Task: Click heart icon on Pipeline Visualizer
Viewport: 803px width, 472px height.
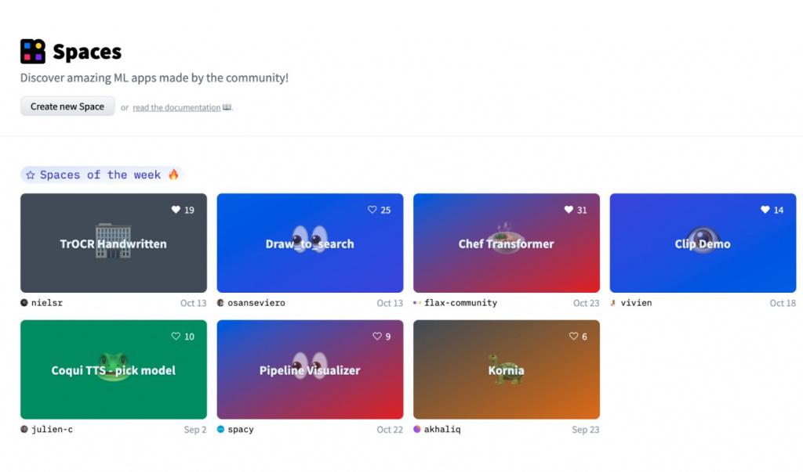Action: [377, 337]
